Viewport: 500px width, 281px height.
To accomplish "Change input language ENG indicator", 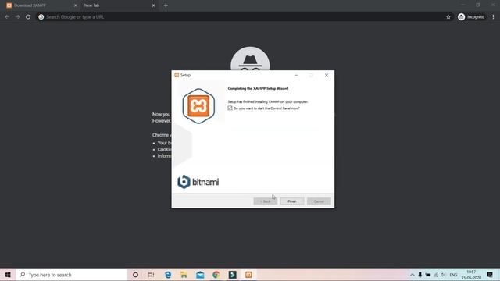I will [x=453, y=275].
